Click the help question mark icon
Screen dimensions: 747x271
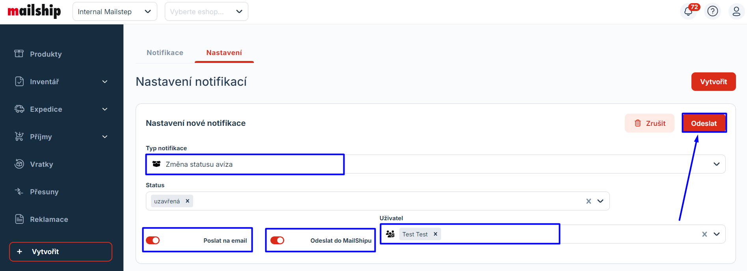pyautogui.click(x=712, y=11)
